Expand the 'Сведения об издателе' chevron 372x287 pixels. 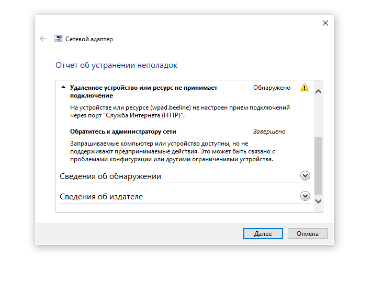coord(305,196)
